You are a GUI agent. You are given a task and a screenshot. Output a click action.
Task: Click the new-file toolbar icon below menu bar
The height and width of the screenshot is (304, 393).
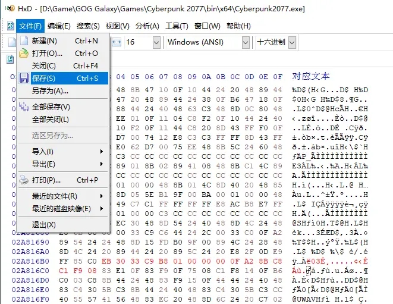[x=12, y=42]
